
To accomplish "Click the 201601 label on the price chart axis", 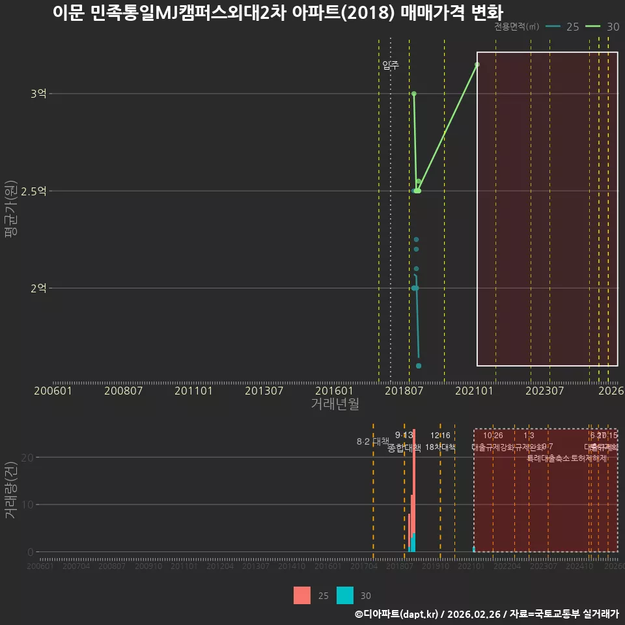I will 334,391.
